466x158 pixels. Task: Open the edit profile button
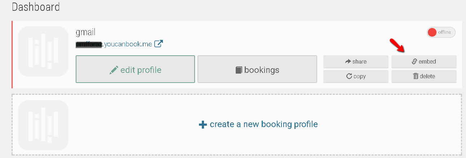[135, 69]
